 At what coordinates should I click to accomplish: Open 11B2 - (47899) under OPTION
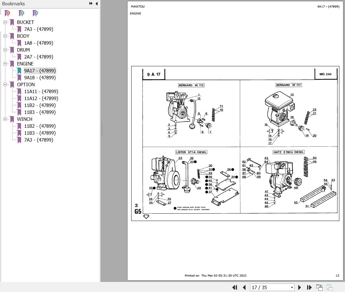click(x=40, y=105)
